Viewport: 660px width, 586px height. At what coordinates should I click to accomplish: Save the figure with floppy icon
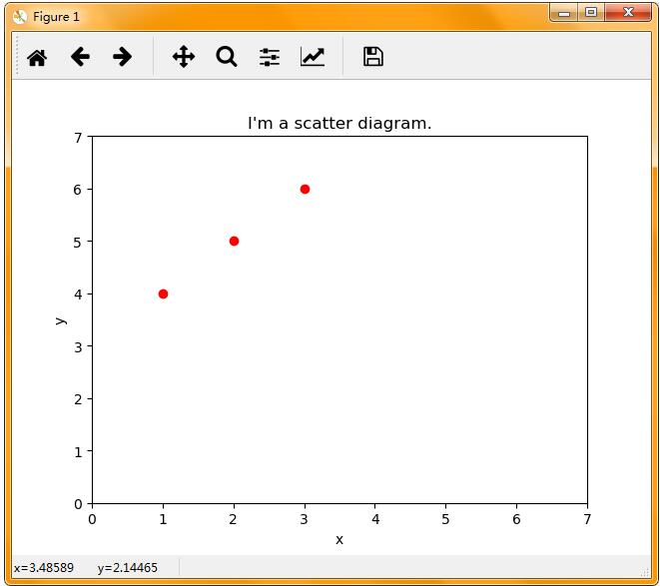click(372, 57)
